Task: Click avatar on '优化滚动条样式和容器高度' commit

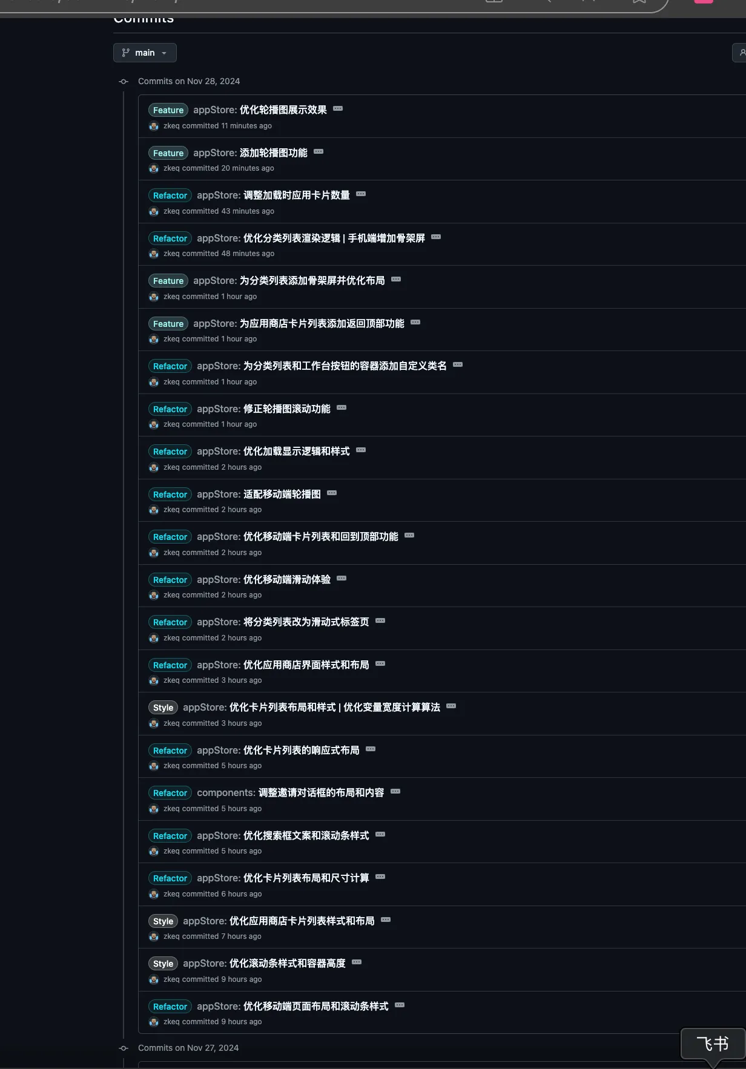Action: click(x=154, y=979)
